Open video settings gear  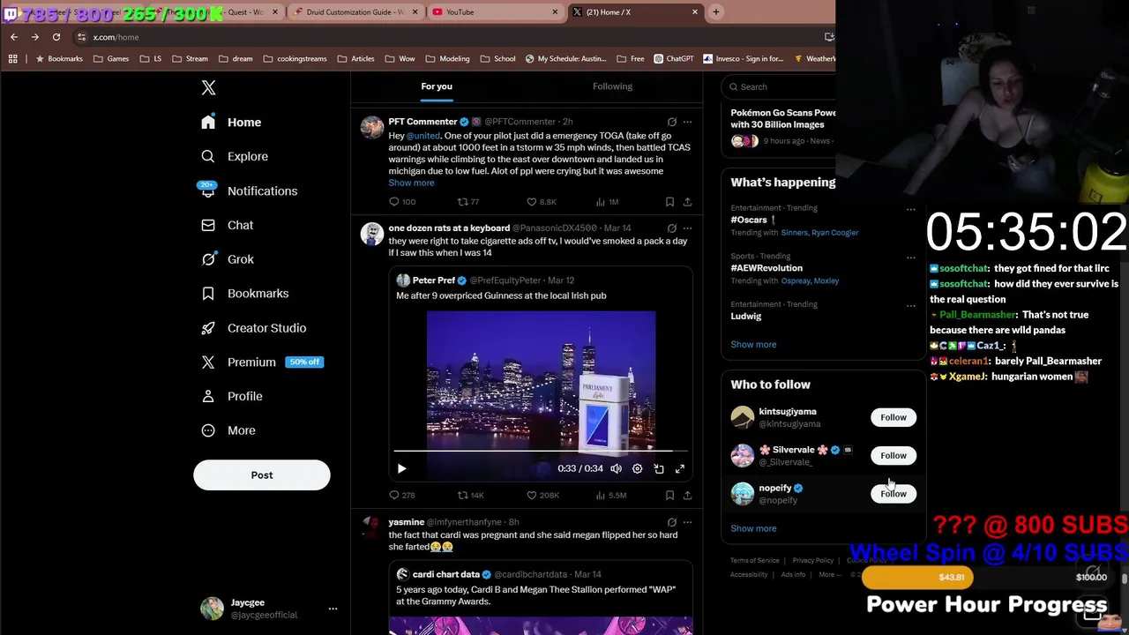(637, 469)
